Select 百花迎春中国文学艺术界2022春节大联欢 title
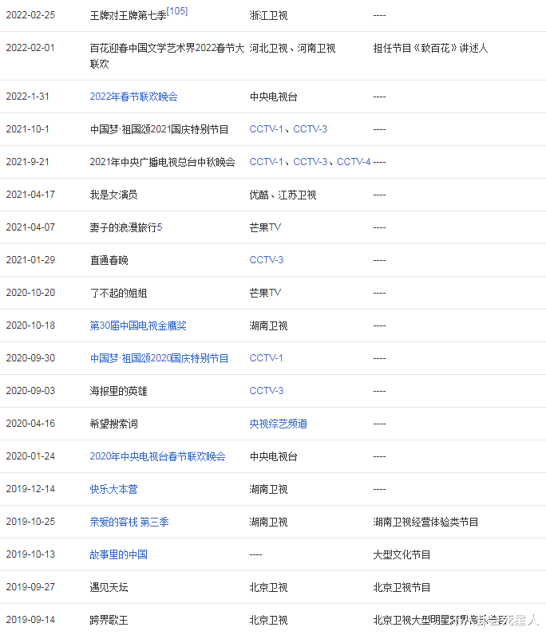Screen dimensions: 546x635 [x=167, y=56]
